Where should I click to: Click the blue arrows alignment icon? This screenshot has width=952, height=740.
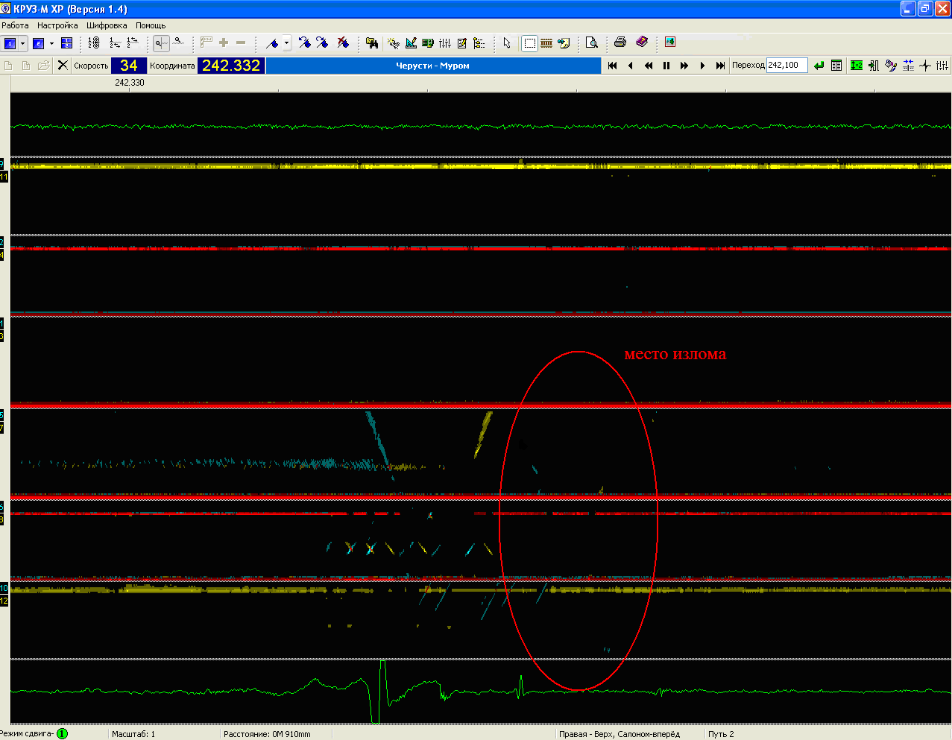pos(908,66)
